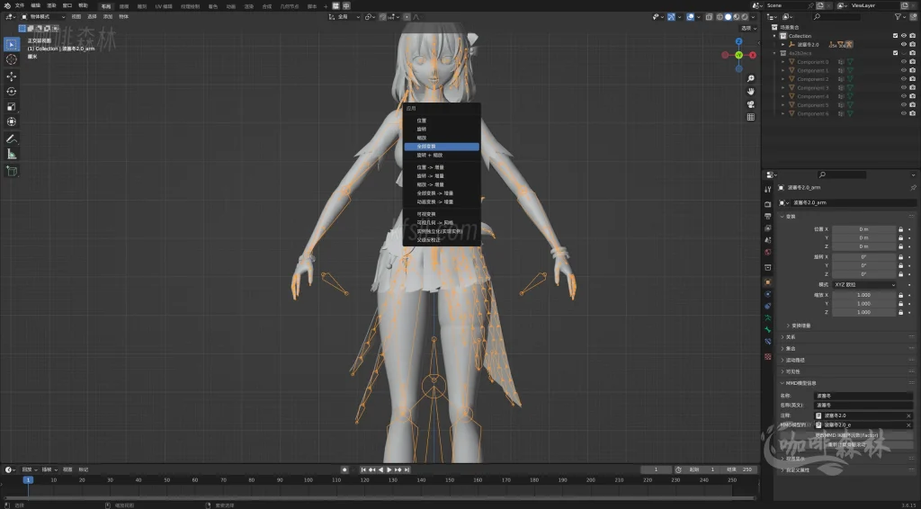This screenshot has height=509, width=921.
Task: Select the Transform tool in the toolbar
Action: click(x=11, y=122)
